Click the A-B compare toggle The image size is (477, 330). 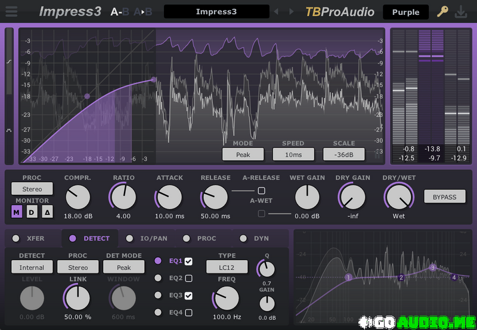tap(120, 12)
